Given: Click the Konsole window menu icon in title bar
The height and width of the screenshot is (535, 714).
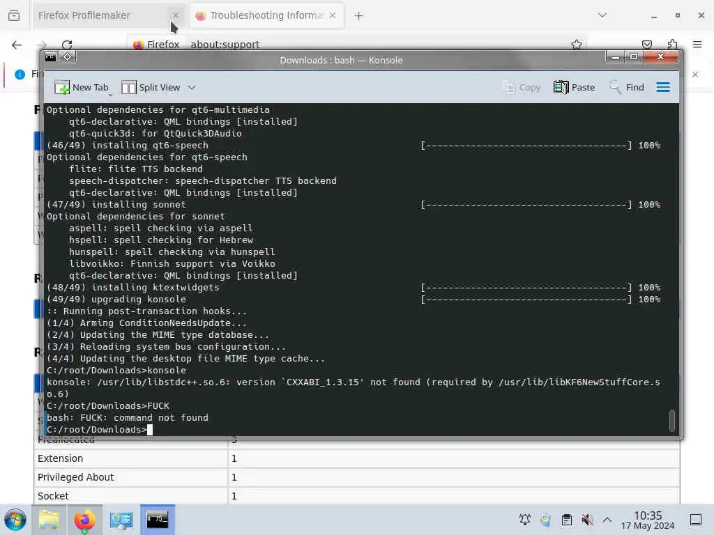Looking at the screenshot, I should 50,57.
